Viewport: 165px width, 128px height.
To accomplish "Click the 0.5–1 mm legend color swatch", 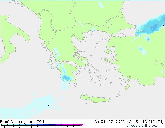I will pos(10,125).
